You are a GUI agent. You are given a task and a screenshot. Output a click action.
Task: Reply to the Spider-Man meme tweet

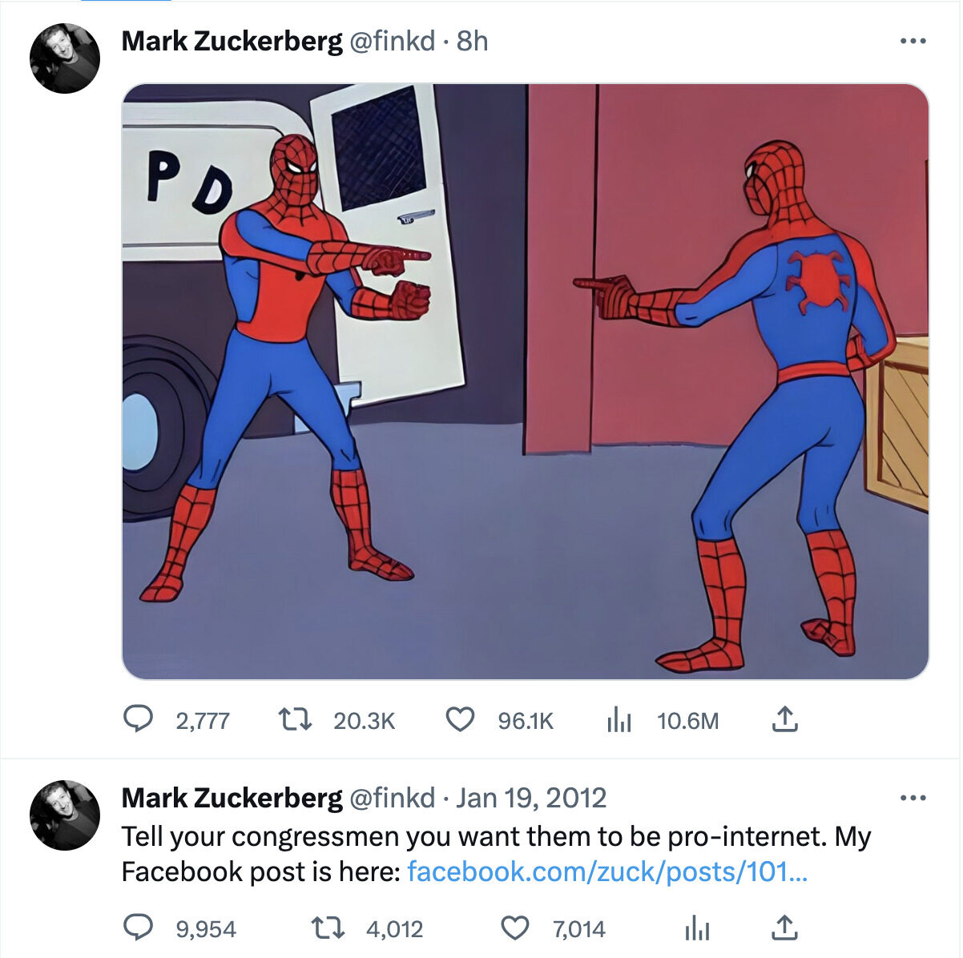139,719
